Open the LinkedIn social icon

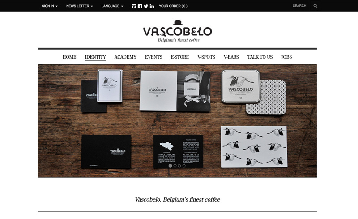152,6
